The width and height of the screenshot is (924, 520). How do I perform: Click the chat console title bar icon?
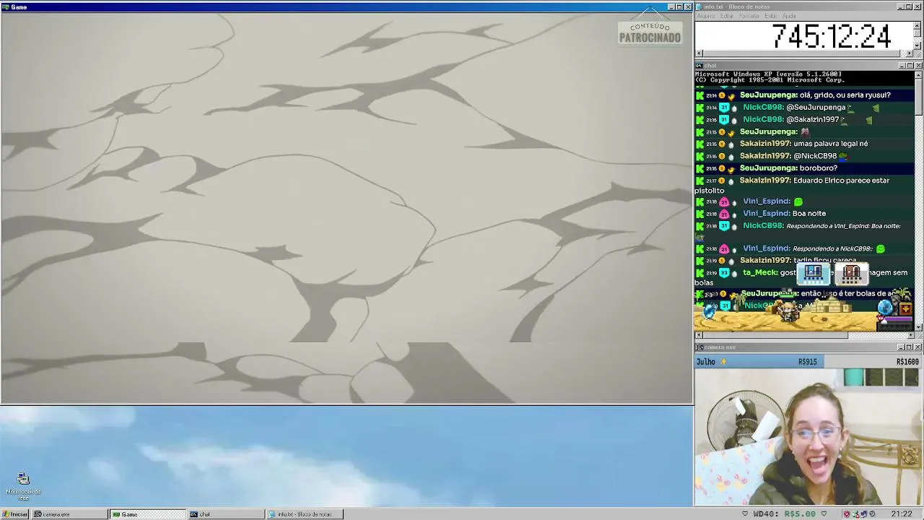coord(699,66)
